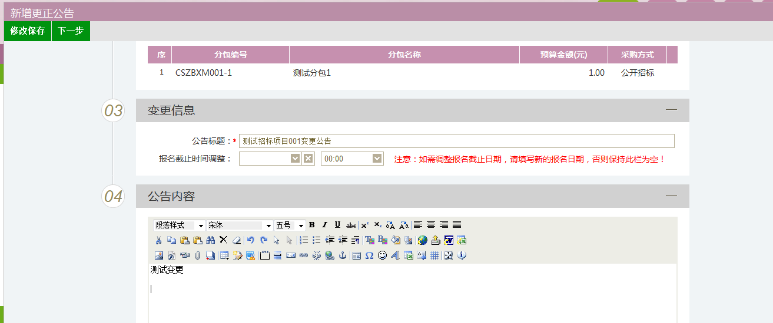Toggle bold formatting in the editor
This screenshot has width=773, height=323.
312,225
